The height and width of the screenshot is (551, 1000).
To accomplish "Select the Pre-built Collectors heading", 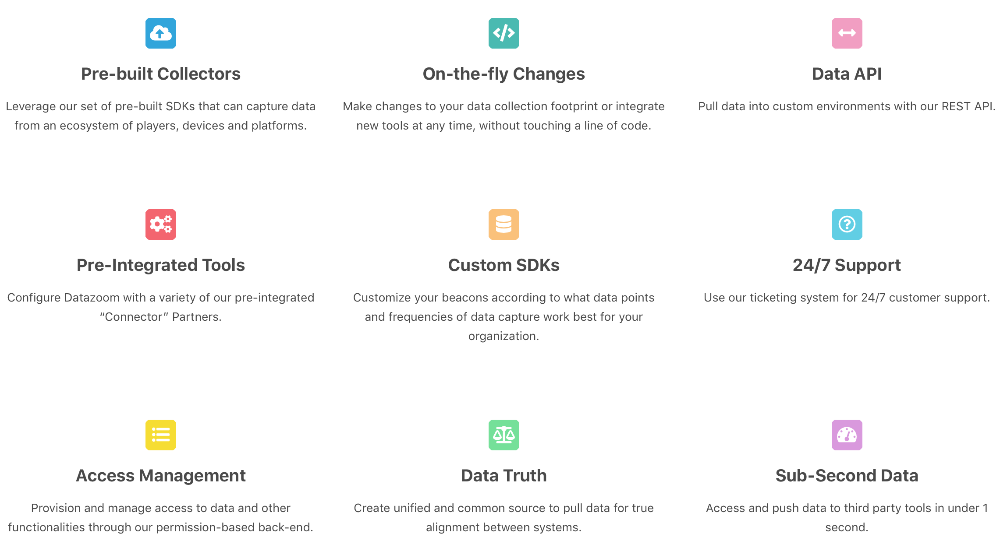I will click(x=161, y=74).
